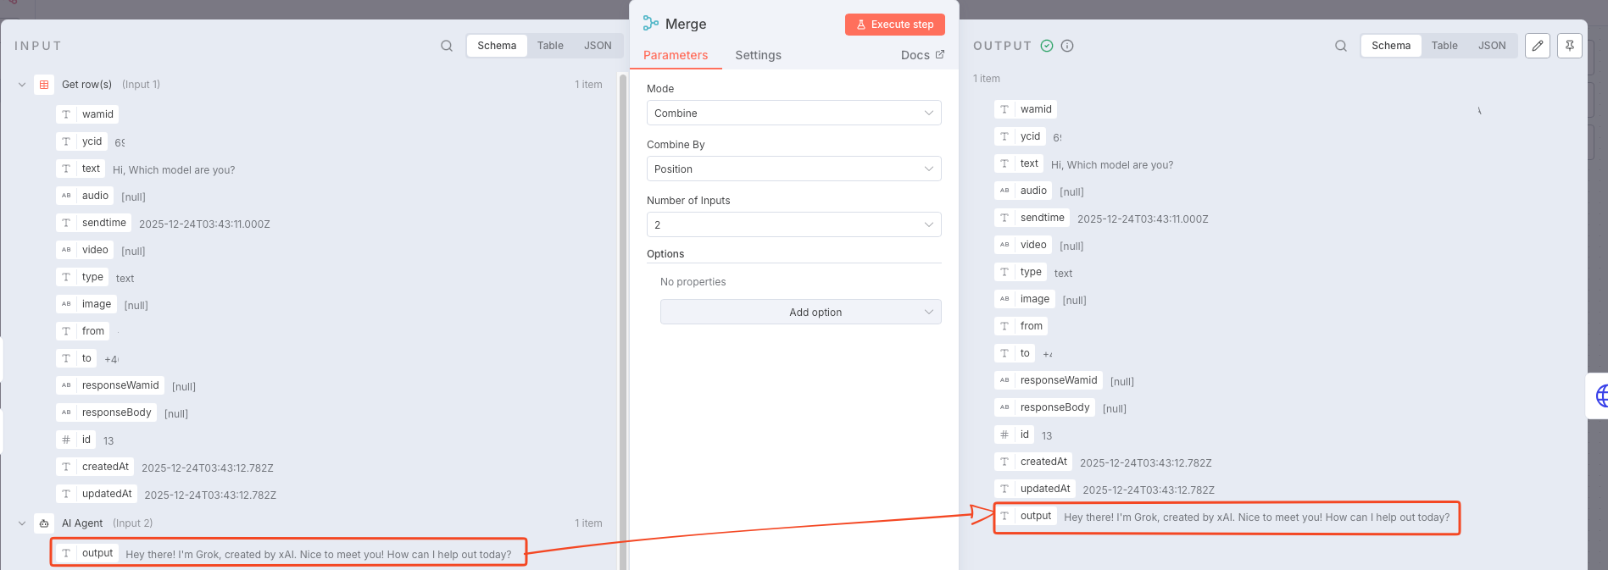Switch the INPUT view to JSON
The width and height of the screenshot is (1608, 570).
pyautogui.click(x=598, y=46)
